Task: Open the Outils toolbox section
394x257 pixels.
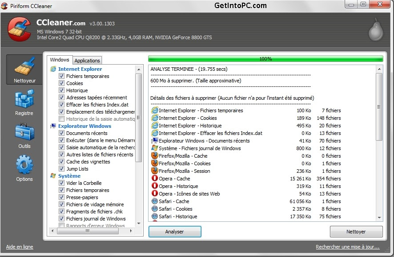Action: coord(24,136)
